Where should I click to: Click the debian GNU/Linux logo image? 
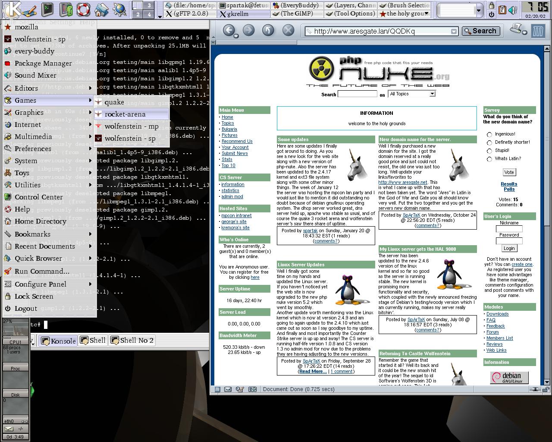[x=509, y=378]
